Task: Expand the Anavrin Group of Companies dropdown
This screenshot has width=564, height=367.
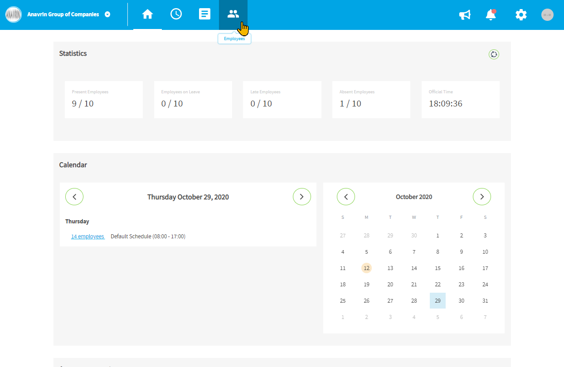Action: [x=107, y=14]
